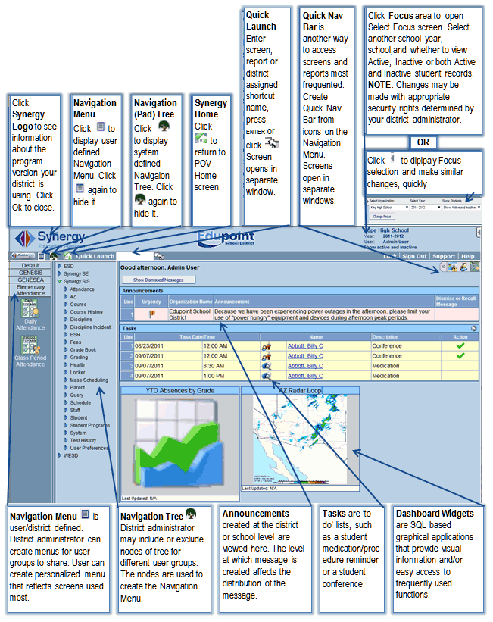Click the AZ Radar Loop map widget
The image size is (493, 622).
tap(300, 439)
